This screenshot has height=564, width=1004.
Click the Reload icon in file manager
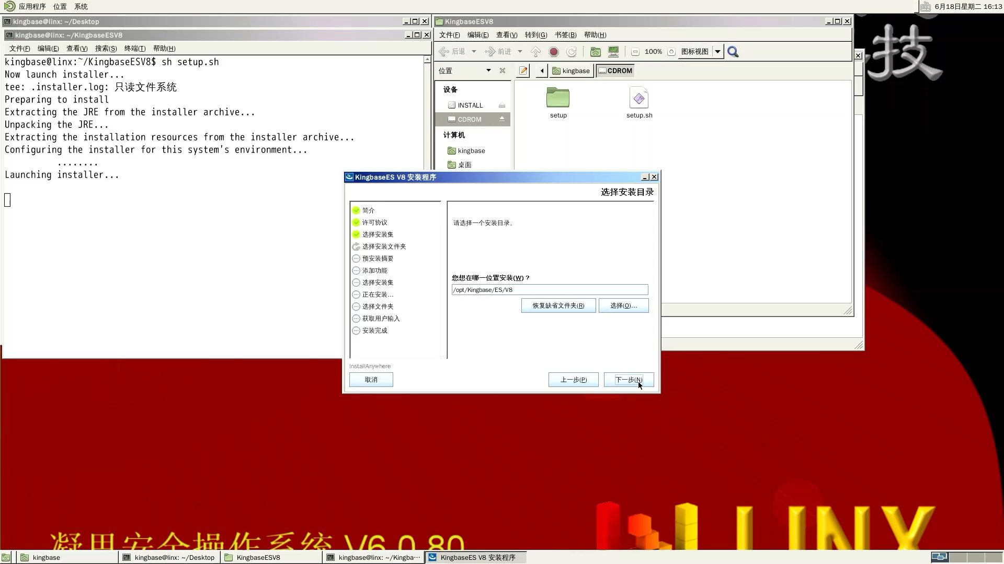(x=572, y=52)
